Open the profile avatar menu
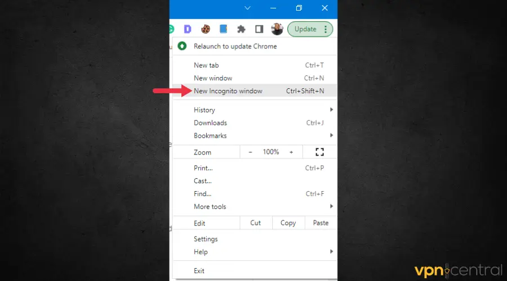 pos(277,29)
